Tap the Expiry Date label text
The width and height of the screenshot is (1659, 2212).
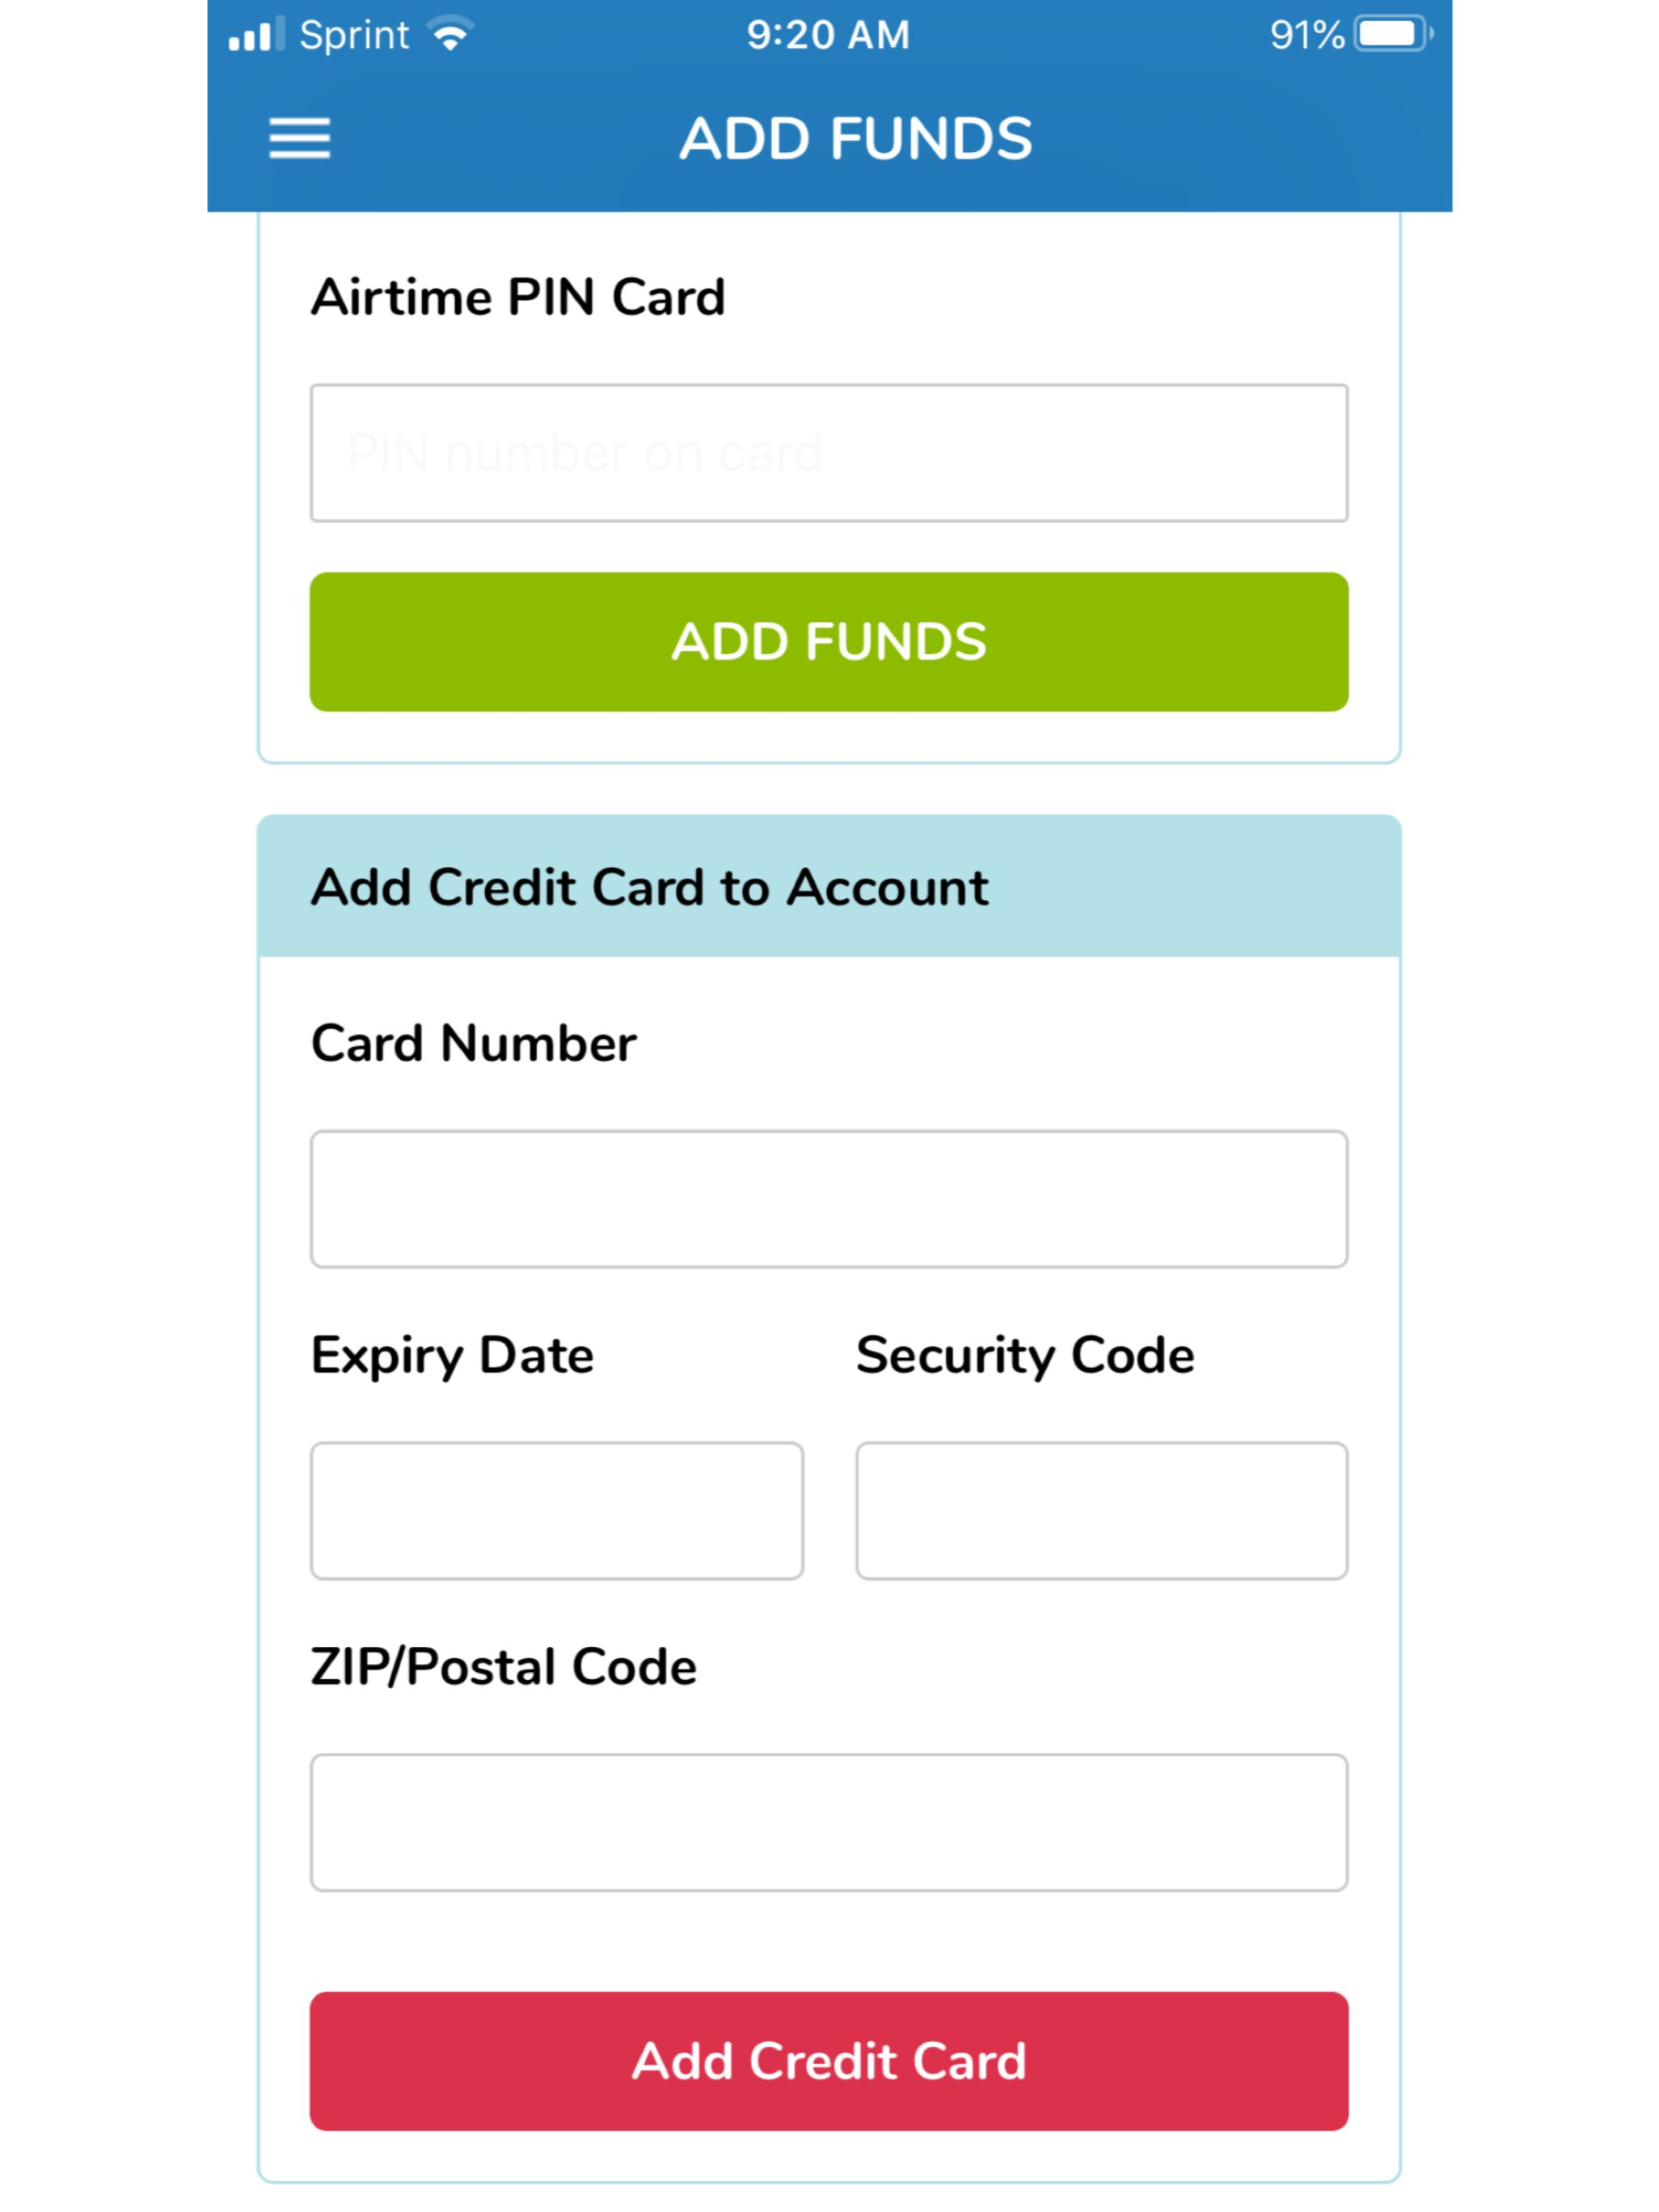point(452,1356)
